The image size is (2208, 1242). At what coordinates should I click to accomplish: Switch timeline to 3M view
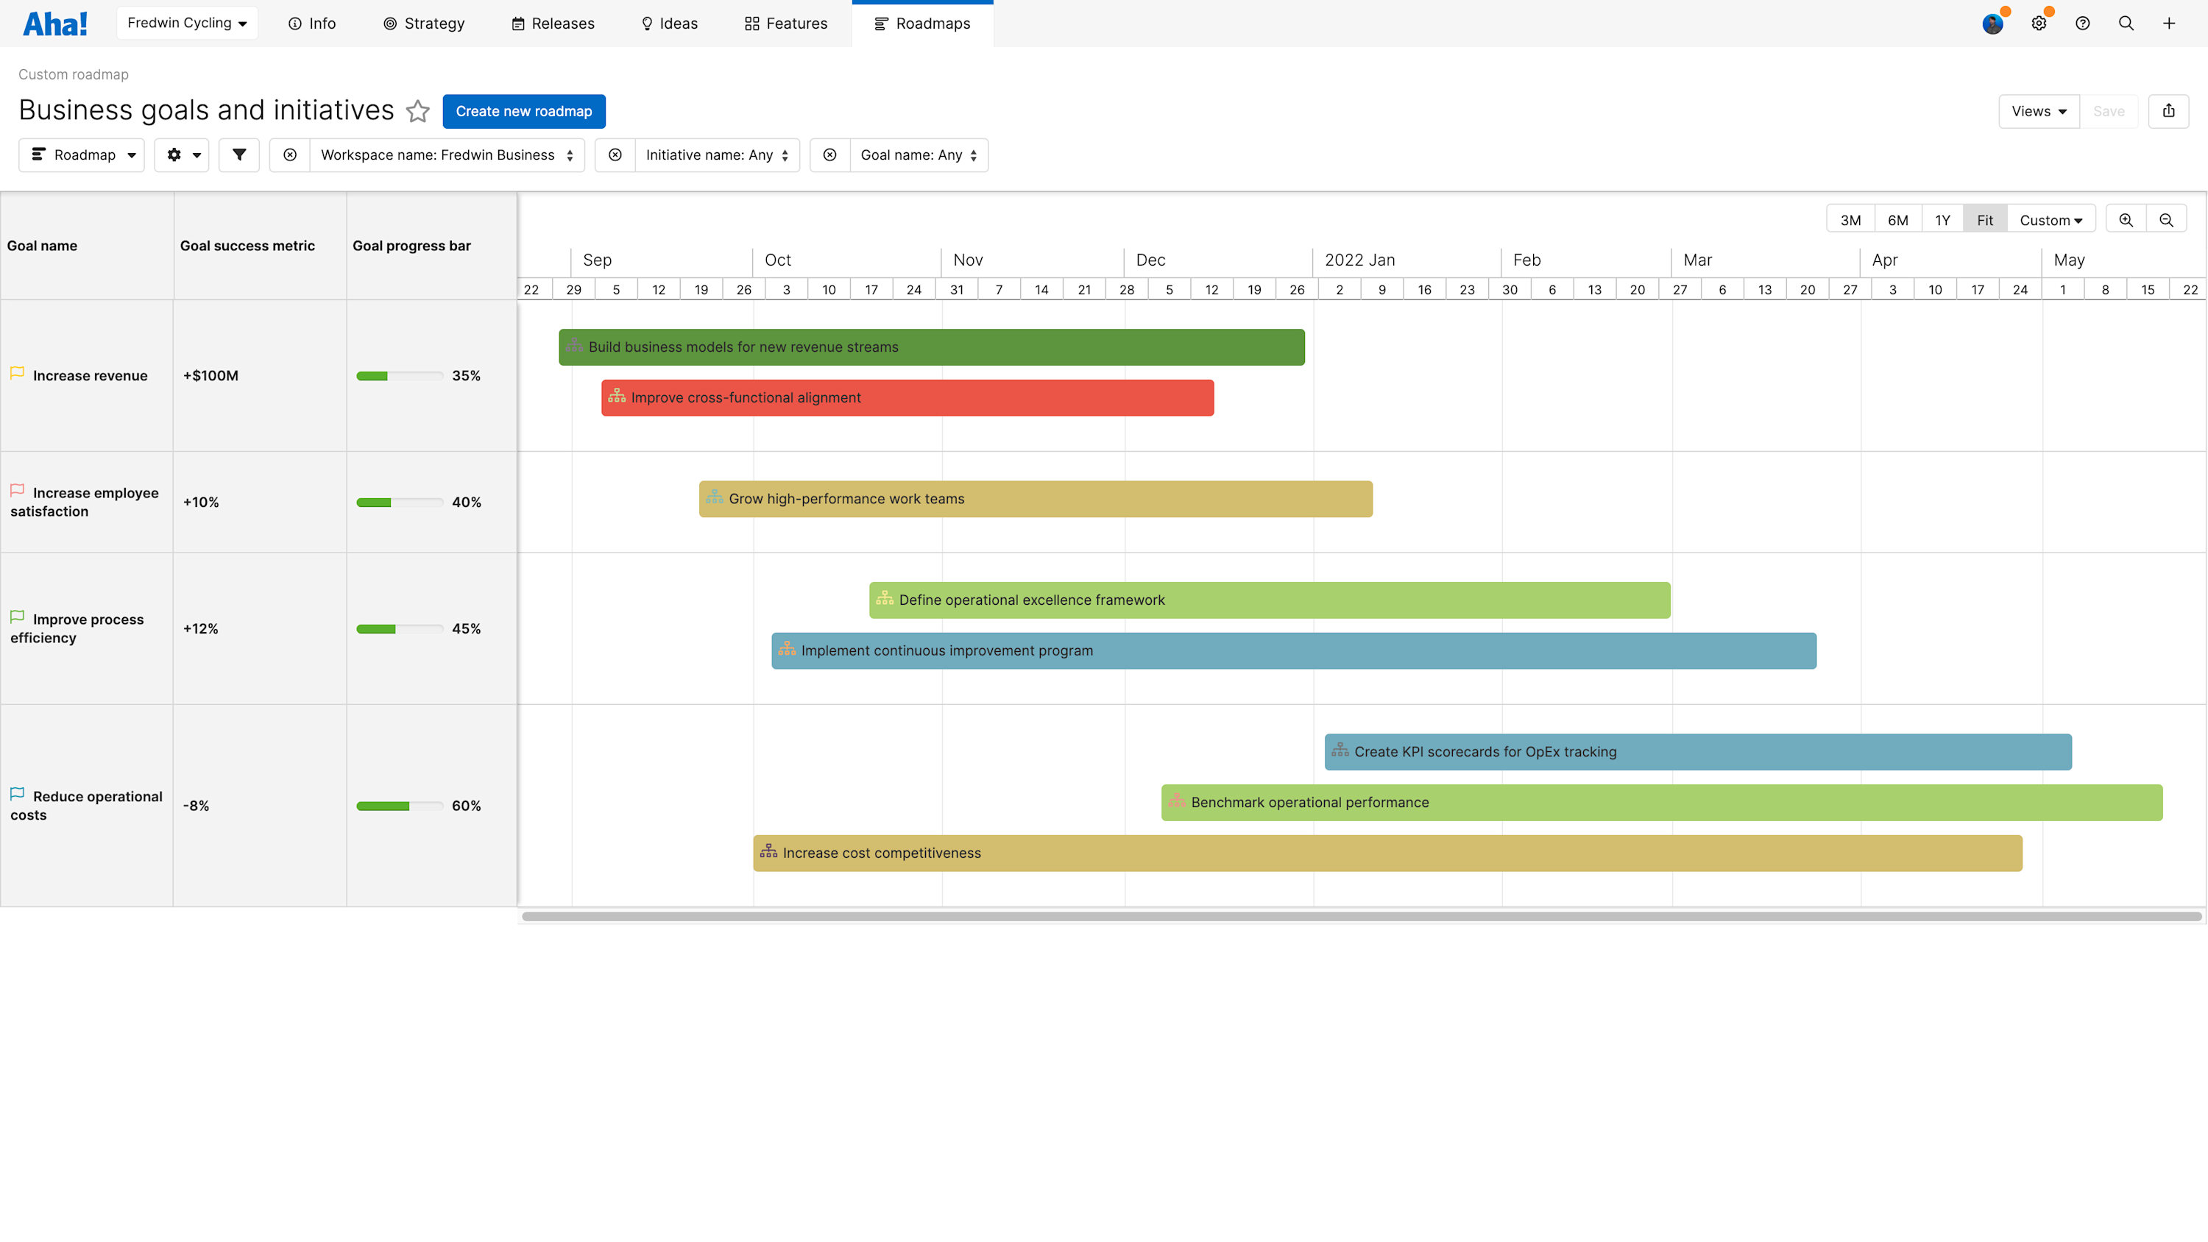pos(1850,219)
